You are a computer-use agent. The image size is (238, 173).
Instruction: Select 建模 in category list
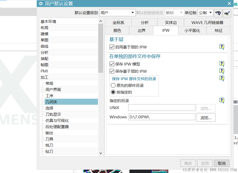[x=69, y=34]
